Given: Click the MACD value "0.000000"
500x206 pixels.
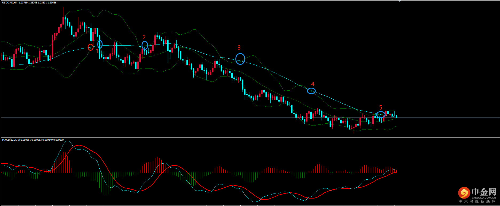Looking at the screenshot, I should click(x=58, y=140).
